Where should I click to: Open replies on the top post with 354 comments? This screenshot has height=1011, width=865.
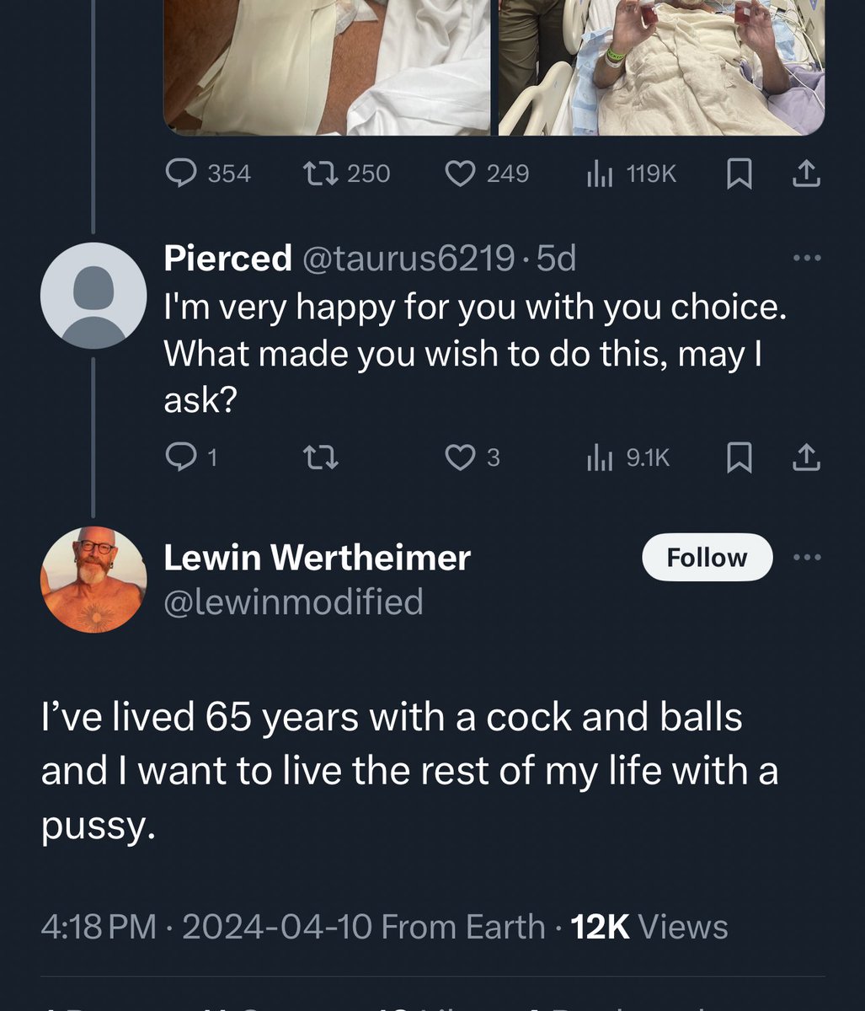[207, 174]
